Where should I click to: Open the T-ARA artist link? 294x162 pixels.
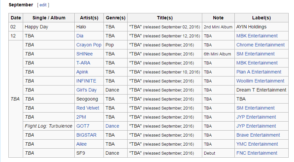[x=83, y=63]
